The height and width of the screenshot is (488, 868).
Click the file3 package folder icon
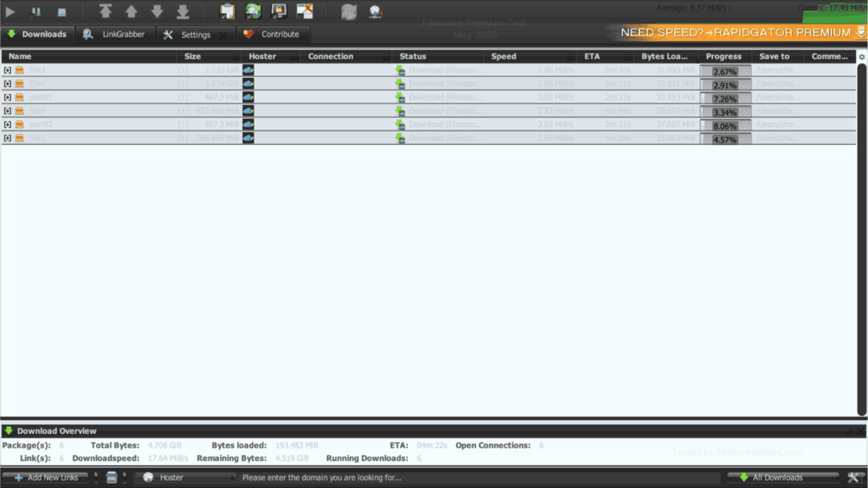coord(19,70)
